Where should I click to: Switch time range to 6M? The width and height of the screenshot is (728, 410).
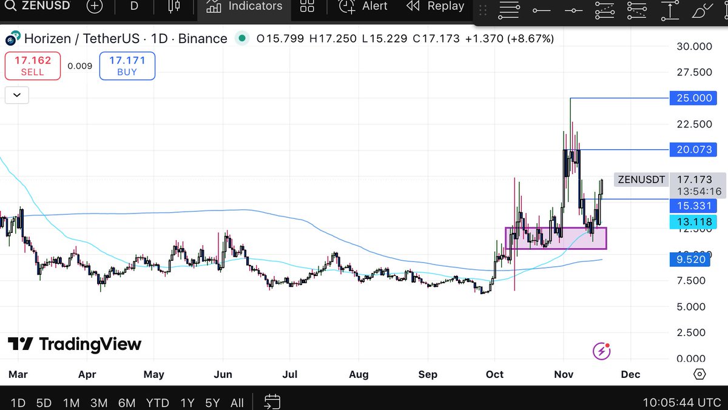click(126, 403)
